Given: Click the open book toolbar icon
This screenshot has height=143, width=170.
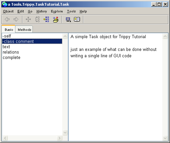Looking at the screenshot, I should coord(77,19).
